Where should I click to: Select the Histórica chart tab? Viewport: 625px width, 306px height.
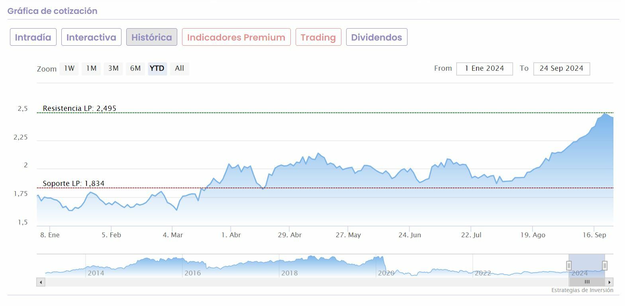click(152, 37)
